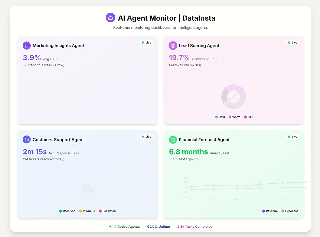This screenshot has height=237, width=320.
Task: Click the Customer Support headphones icon
Action: click(27, 140)
